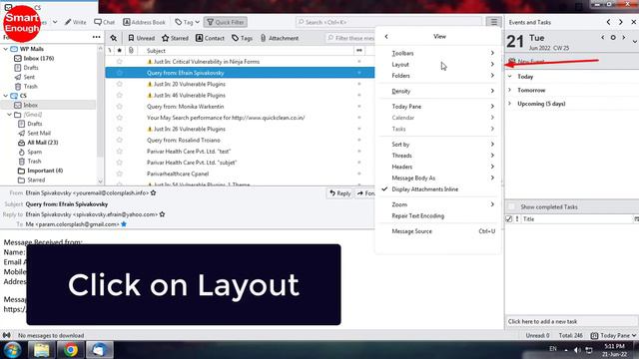This screenshot has height=359, width=639.
Task: Toggle the Quick Filter button
Action: click(226, 22)
